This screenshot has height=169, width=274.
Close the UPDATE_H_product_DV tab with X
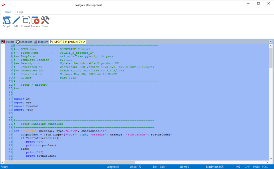84,42
